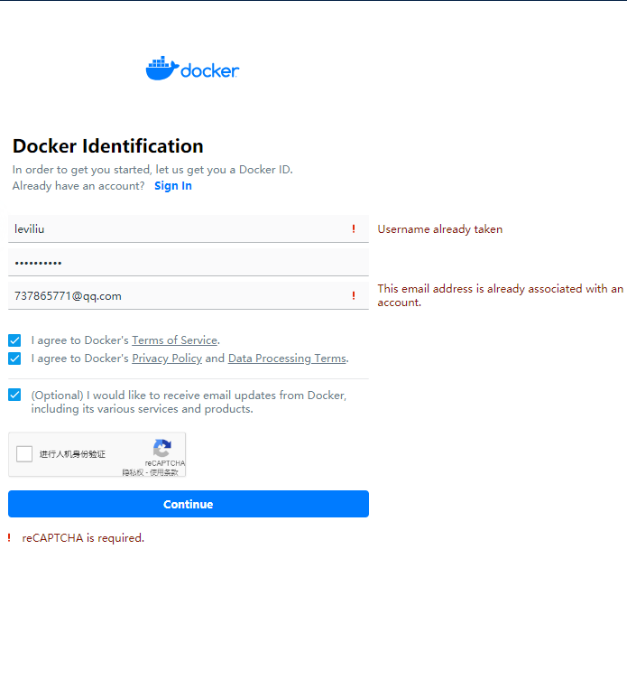Click the Sign In link
This screenshot has width=627, height=689.
[173, 186]
